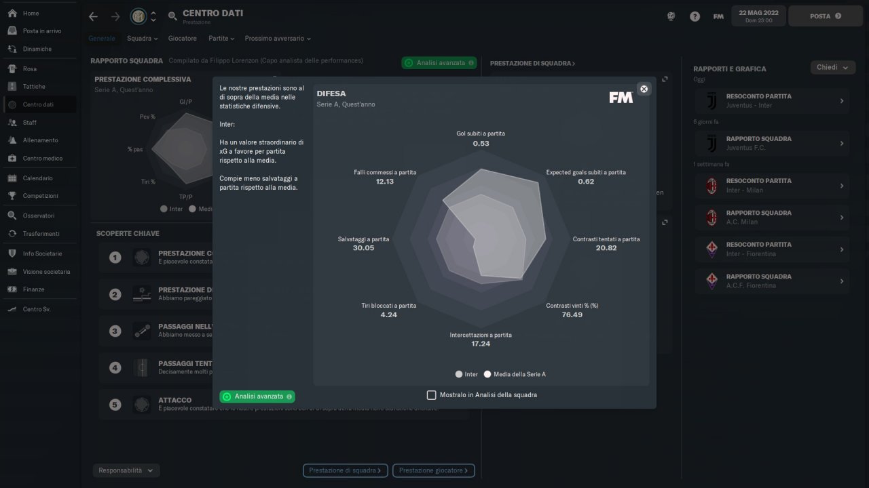The height and width of the screenshot is (488, 869).
Task: Expand Resoconto partita Inter - Milan chevron
Action: pos(842,186)
